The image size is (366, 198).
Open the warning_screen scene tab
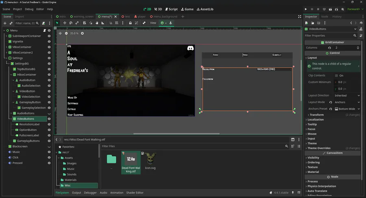point(82,17)
